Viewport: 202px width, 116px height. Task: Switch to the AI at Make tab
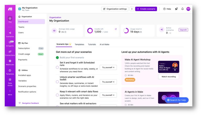pyautogui.click(x=104, y=45)
